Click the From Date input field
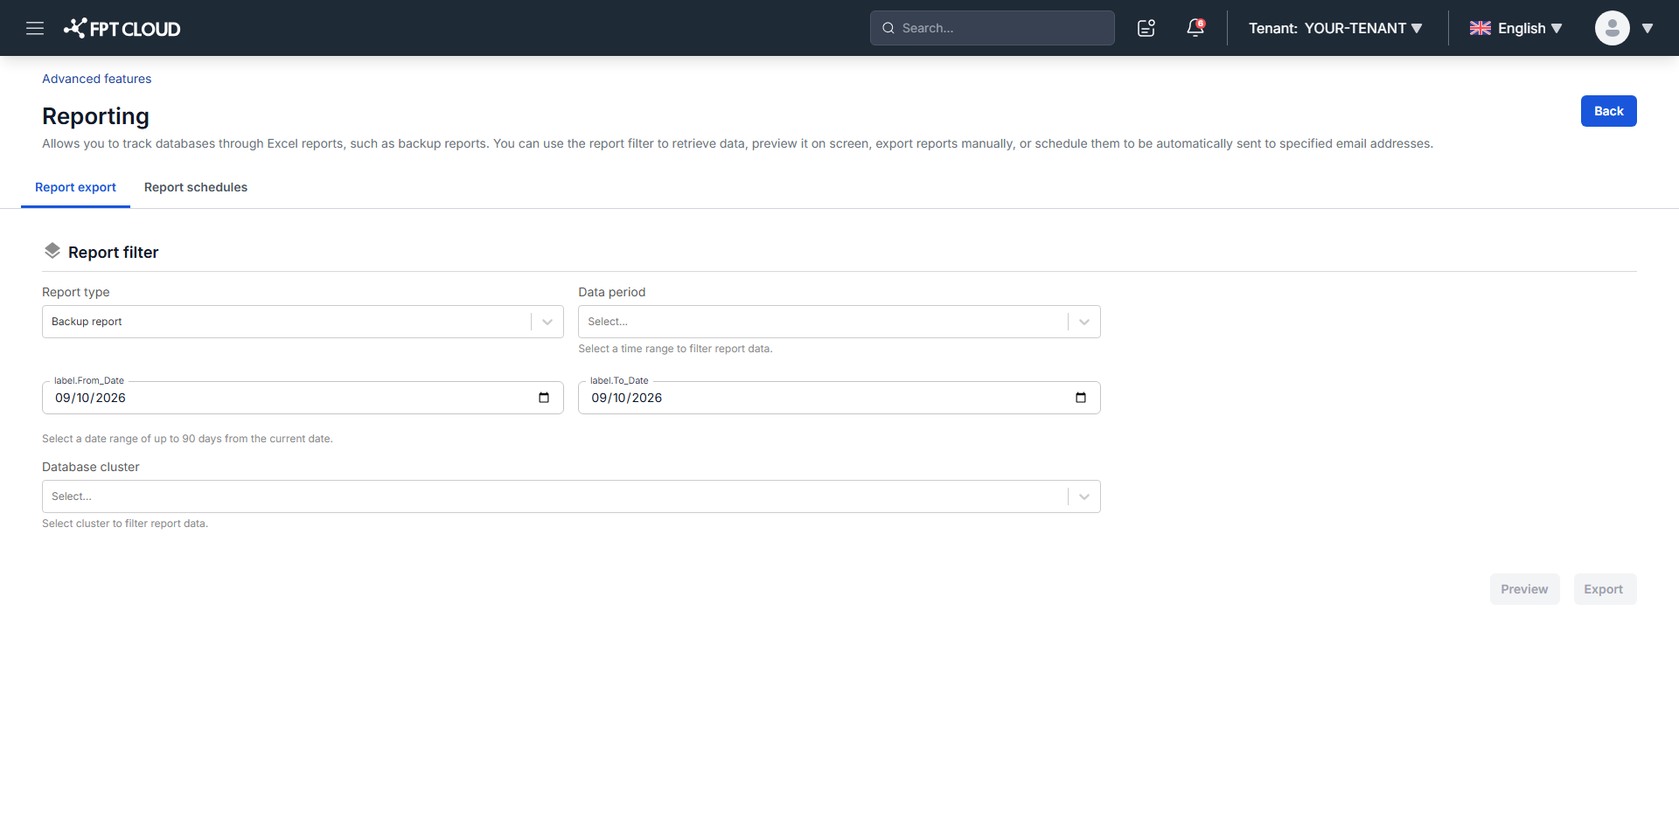Screen dimensions: 1679x826 (303, 398)
